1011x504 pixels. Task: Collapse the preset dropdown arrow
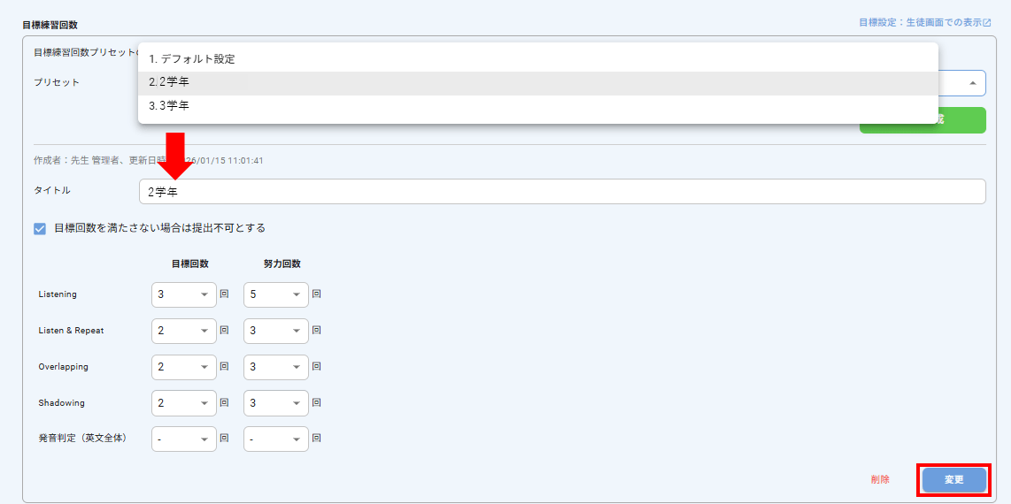tap(973, 83)
